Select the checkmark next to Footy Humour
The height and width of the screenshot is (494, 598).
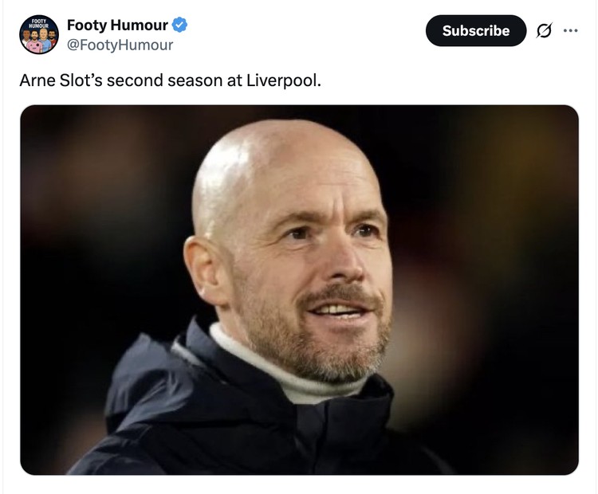180,25
